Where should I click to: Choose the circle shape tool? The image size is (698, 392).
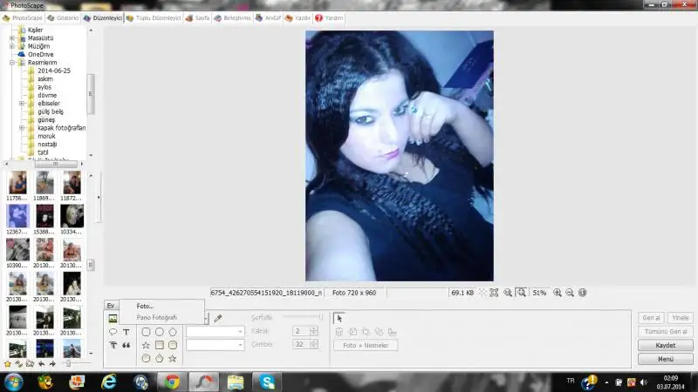point(159,332)
